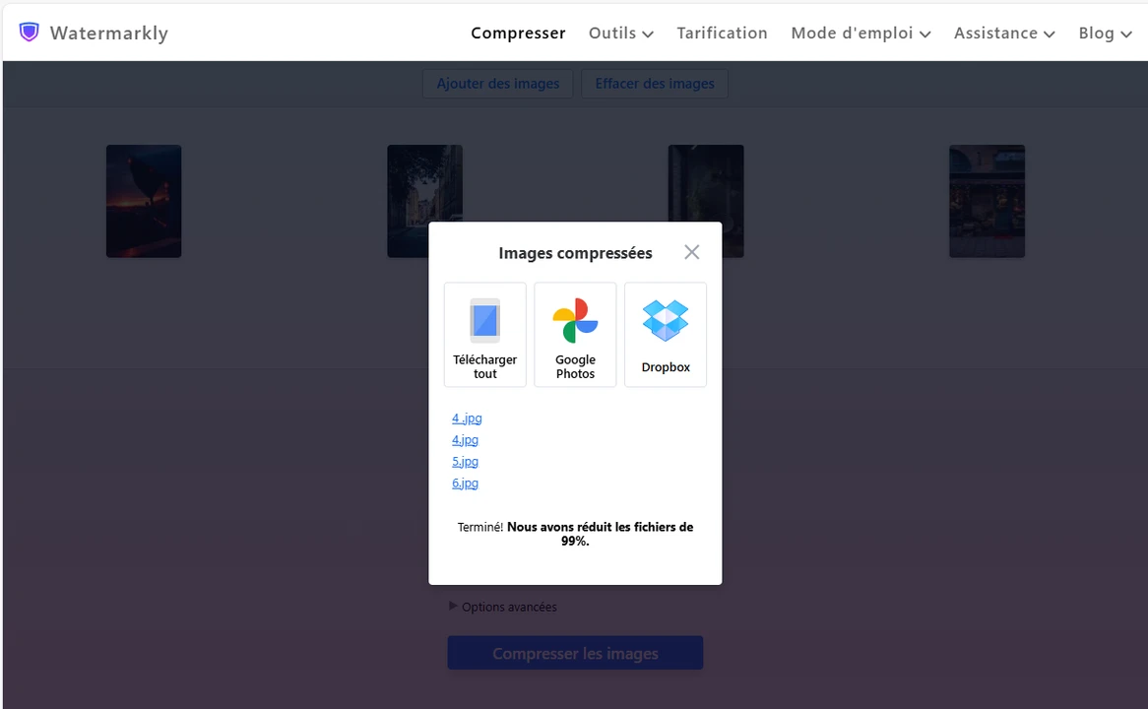Open the Compresser menu item
This screenshot has height=709, width=1148.
pyautogui.click(x=518, y=32)
